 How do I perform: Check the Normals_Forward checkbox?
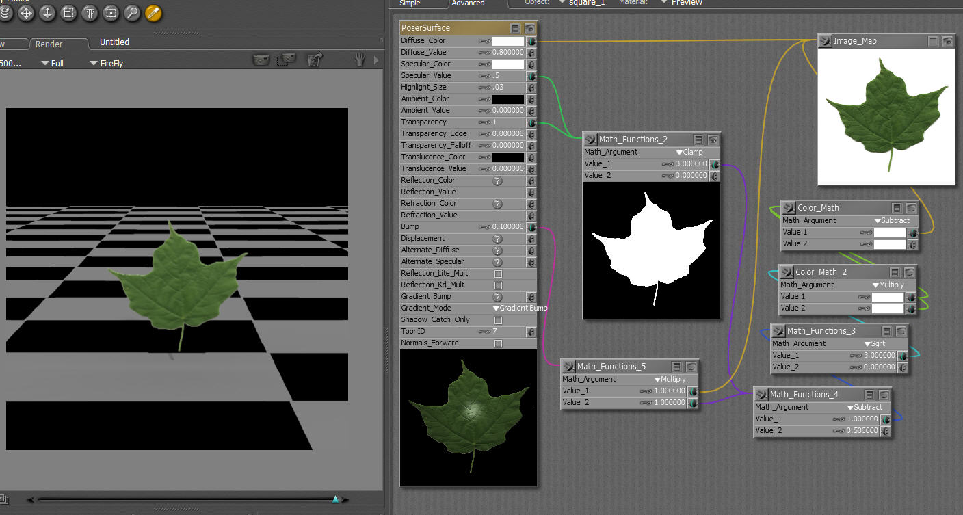pyautogui.click(x=498, y=343)
